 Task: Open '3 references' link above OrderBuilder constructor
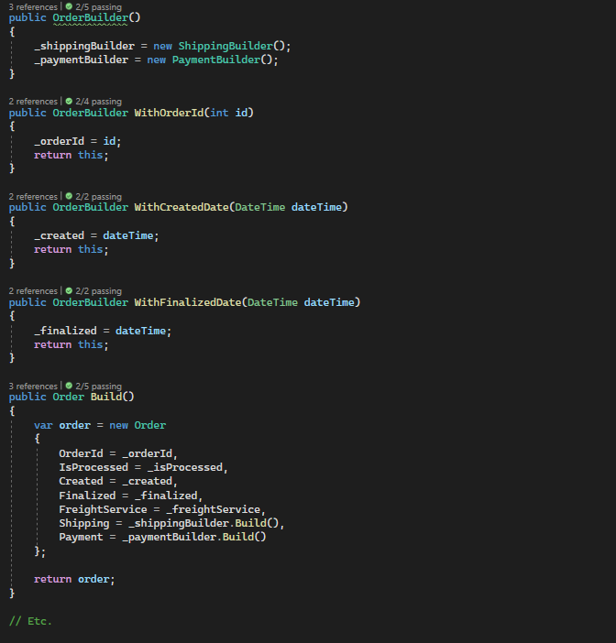[x=33, y=7]
